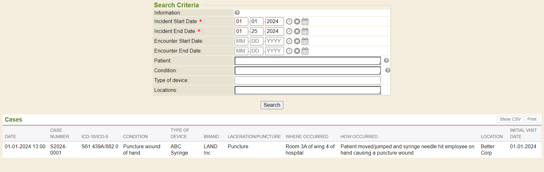Image resolution: width=544 pixels, height=172 pixels.
Task: Click into the Condition input field
Action: click(x=307, y=71)
